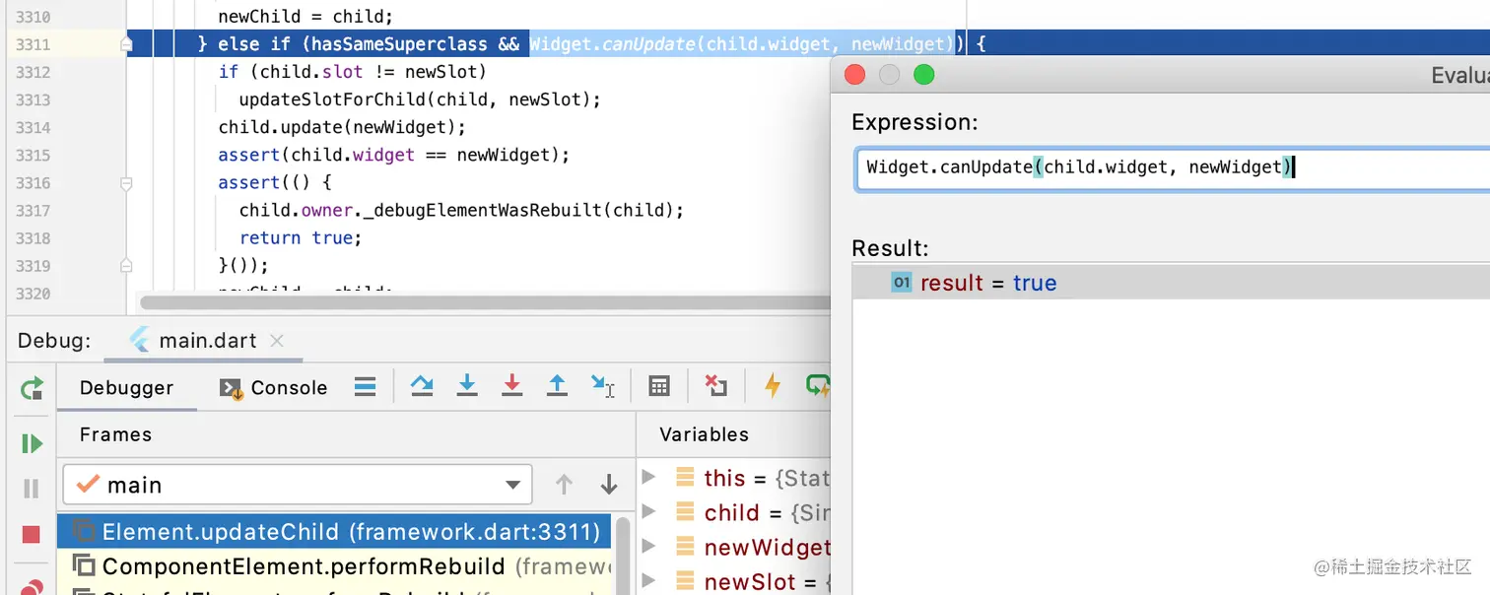Screen dimensions: 1490x595
Task: Pause the running program
Action: tap(32, 489)
